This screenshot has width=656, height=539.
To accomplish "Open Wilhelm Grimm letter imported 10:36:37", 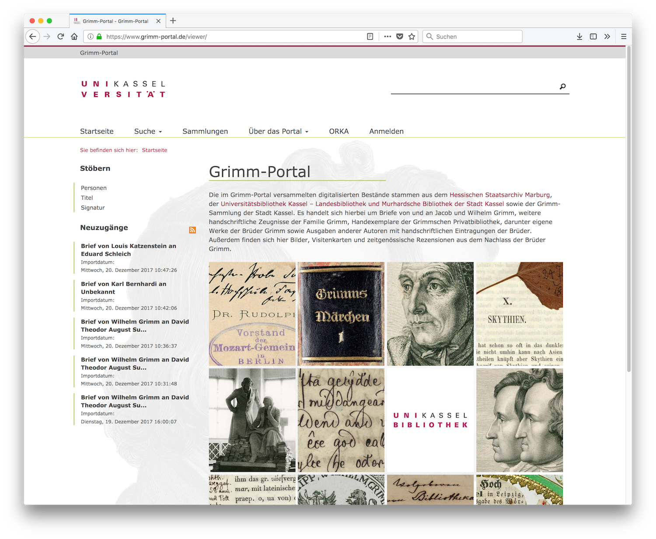I will tap(135, 326).
